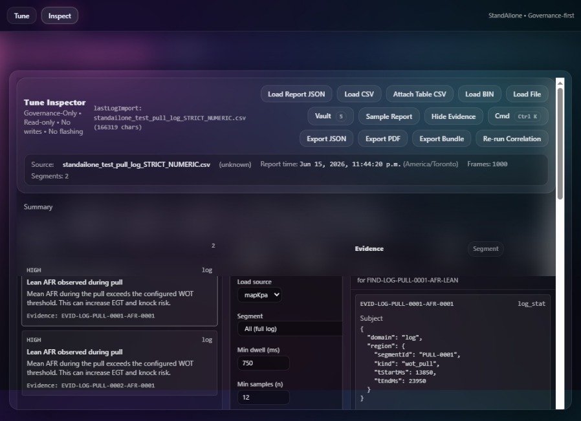Click the 'log_stat' label in evidence card

(x=531, y=304)
